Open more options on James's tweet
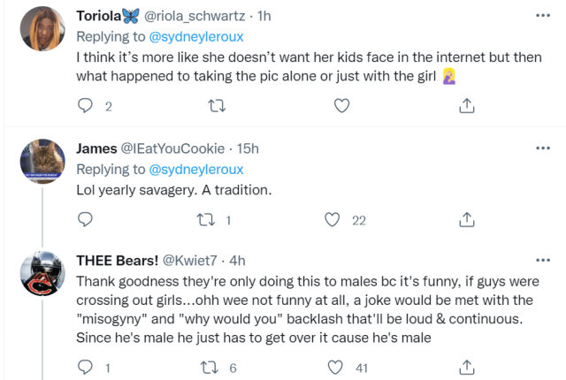 [x=541, y=148]
